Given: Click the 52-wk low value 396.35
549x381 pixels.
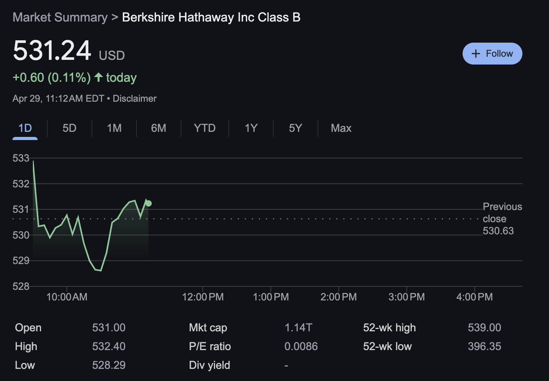Looking at the screenshot, I should click(x=484, y=347).
